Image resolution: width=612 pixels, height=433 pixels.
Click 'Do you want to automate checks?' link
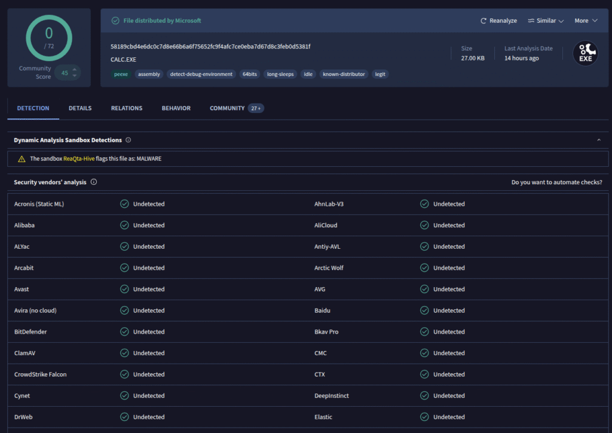[556, 182]
